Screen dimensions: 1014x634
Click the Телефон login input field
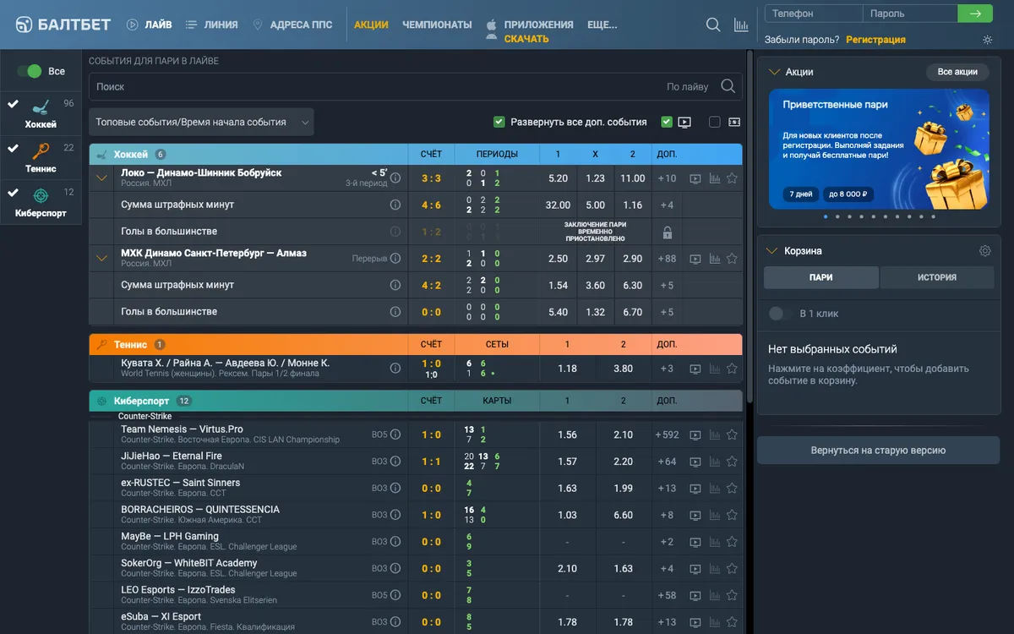pos(814,14)
